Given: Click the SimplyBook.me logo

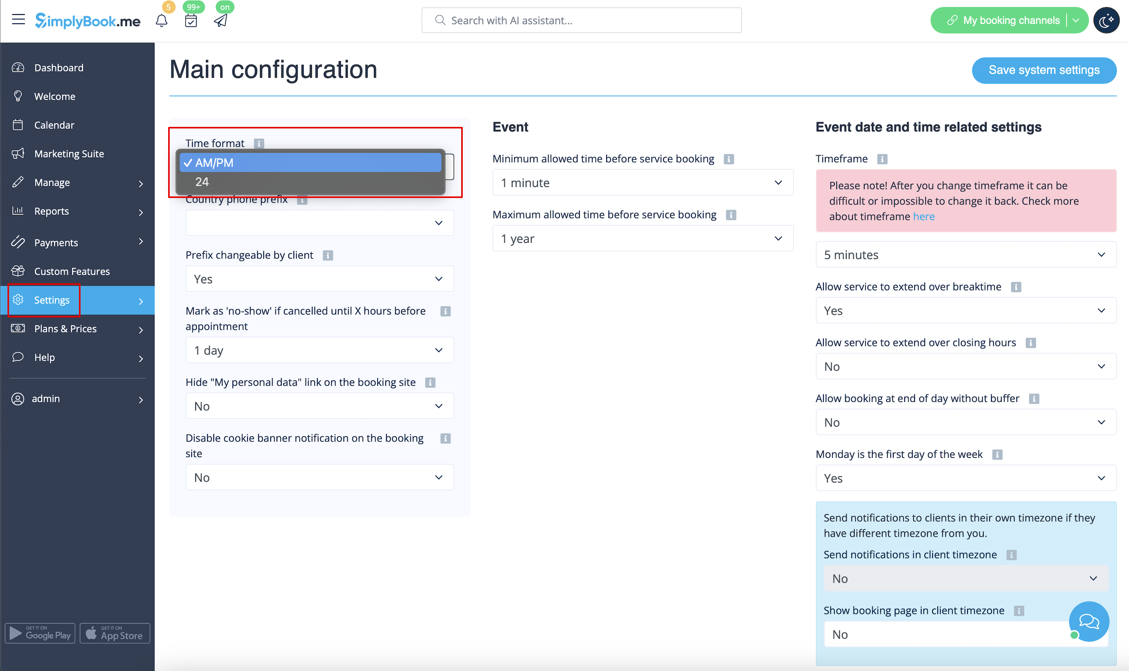Looking at the screenshot, I should click(x=88, y=20).
